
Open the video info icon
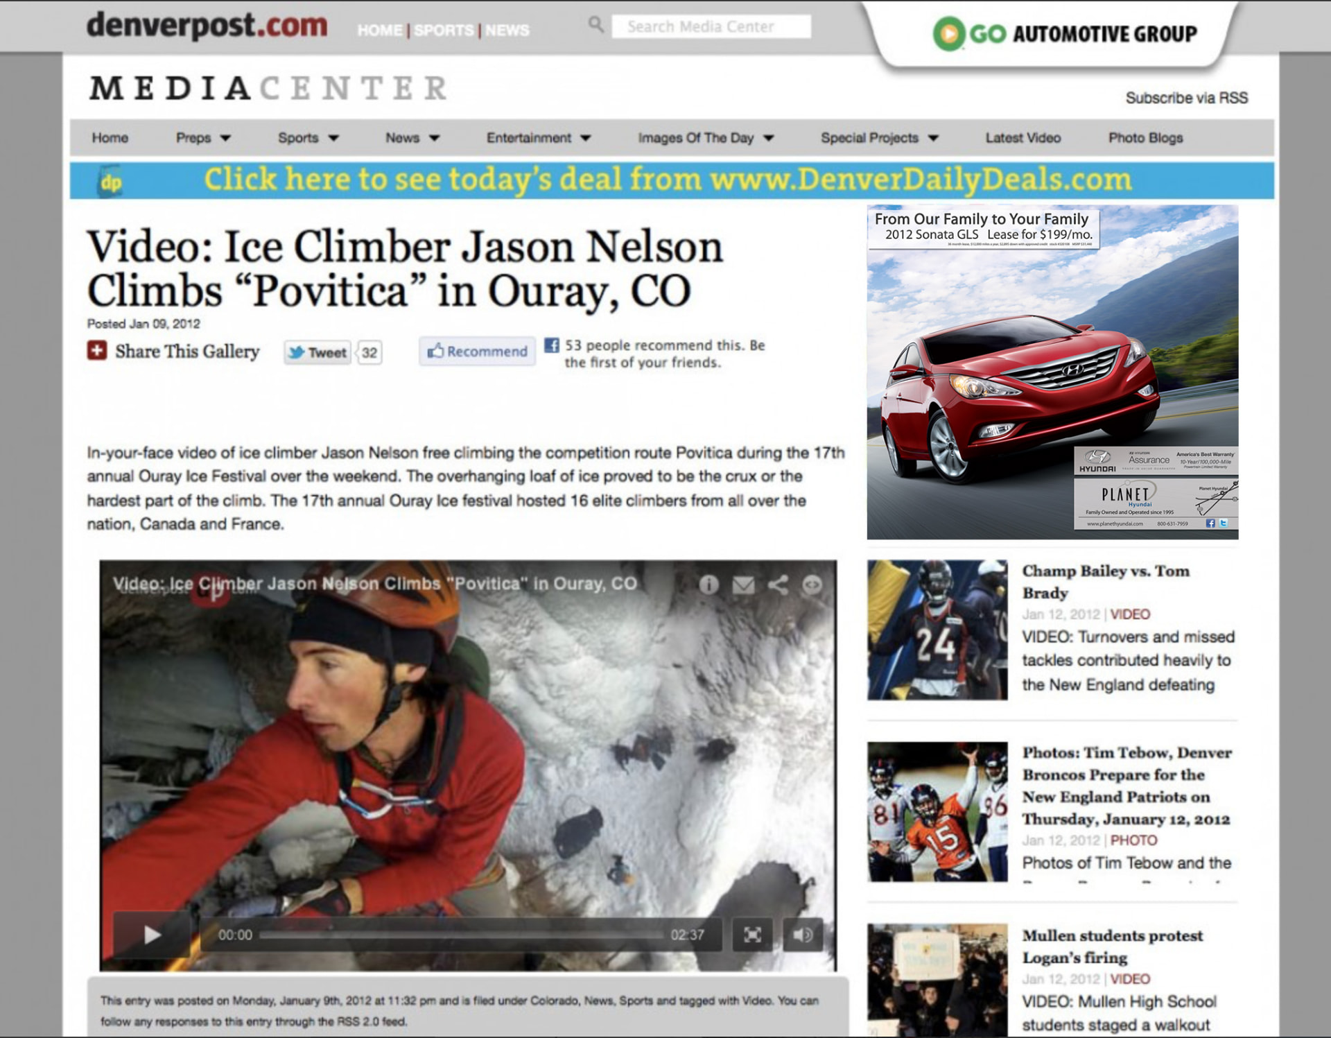tap(708, 585)
